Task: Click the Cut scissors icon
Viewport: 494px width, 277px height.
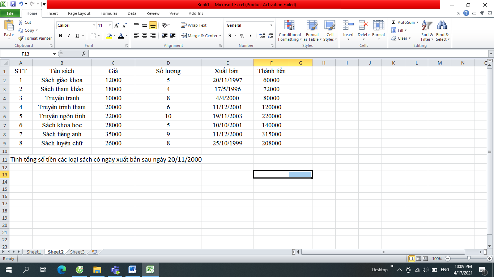Action: point(21,22)
